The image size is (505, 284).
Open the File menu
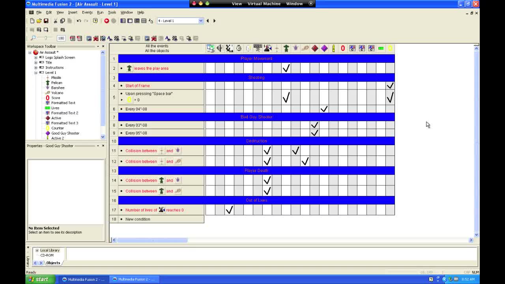(39, 13)
